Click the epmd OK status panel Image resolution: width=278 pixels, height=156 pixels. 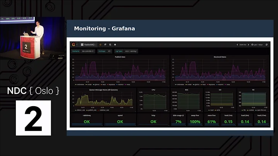click(120, 120)
